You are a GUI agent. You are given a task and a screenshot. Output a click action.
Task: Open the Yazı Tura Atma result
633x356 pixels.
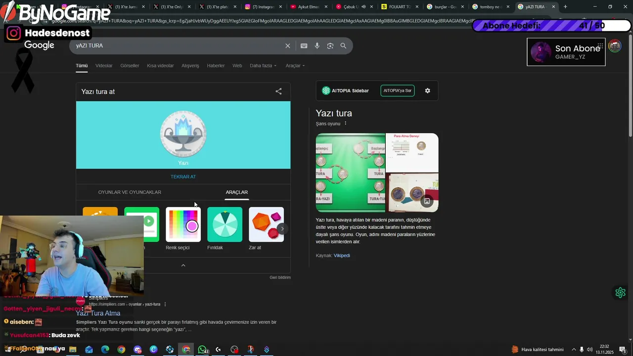click(98, 313)
